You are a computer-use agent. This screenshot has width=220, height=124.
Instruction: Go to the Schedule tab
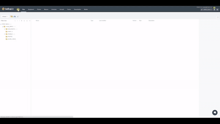tap(54, 9)
